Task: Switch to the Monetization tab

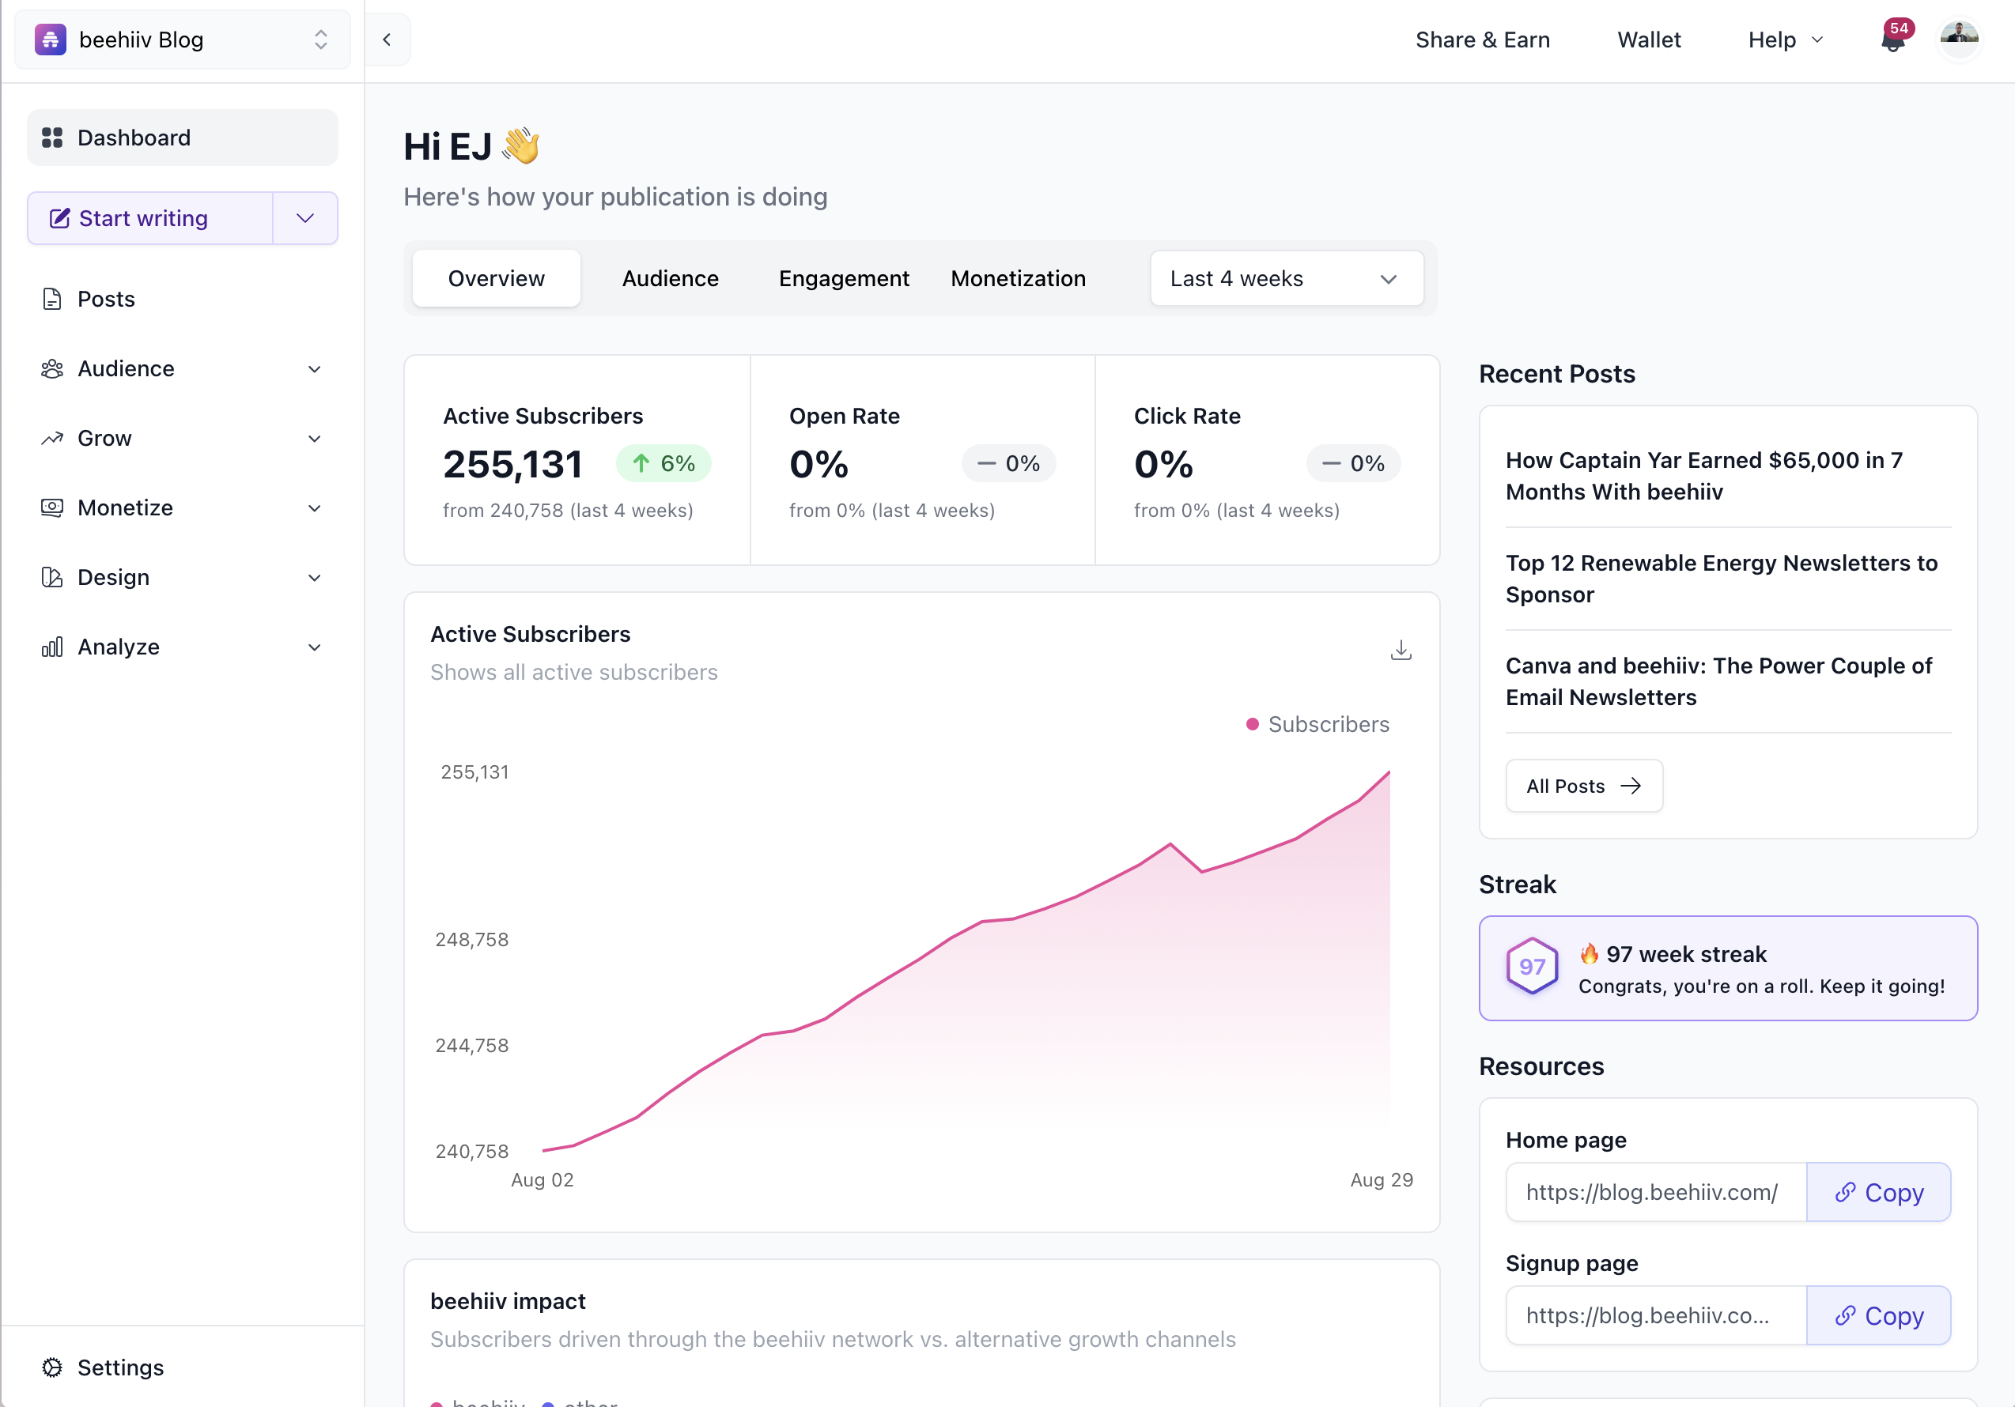Action: [x=1019, y=278]
